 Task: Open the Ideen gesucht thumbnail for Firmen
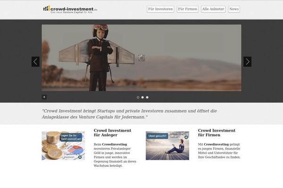coord(167,146)
